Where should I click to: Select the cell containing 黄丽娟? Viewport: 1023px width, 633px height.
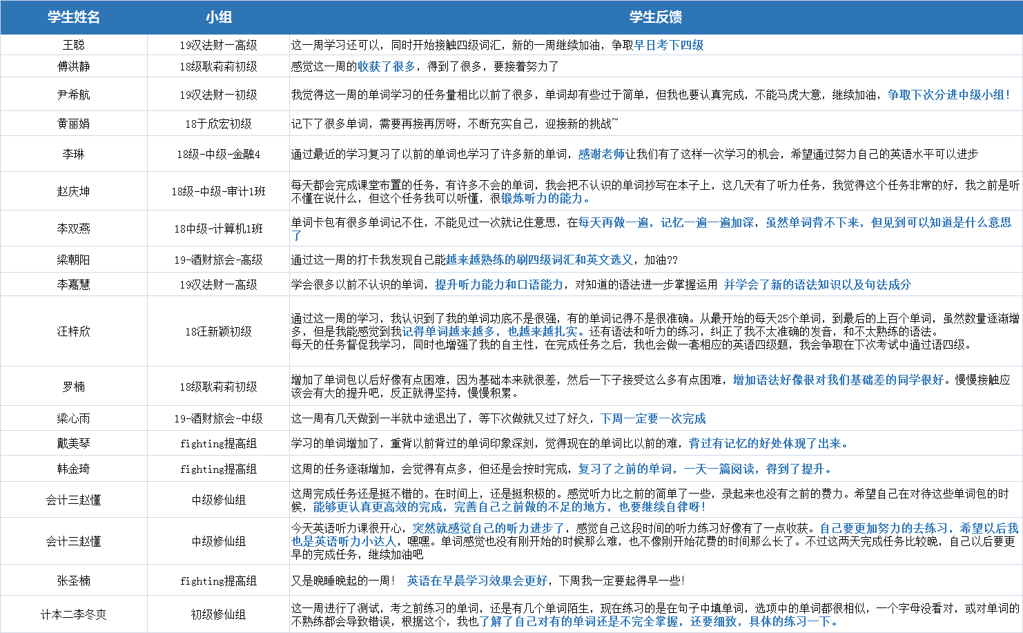(x=73, y=124)
